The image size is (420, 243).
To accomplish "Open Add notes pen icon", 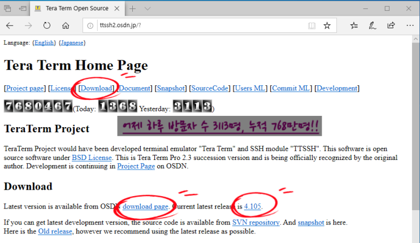I will (x=373, y=25).
